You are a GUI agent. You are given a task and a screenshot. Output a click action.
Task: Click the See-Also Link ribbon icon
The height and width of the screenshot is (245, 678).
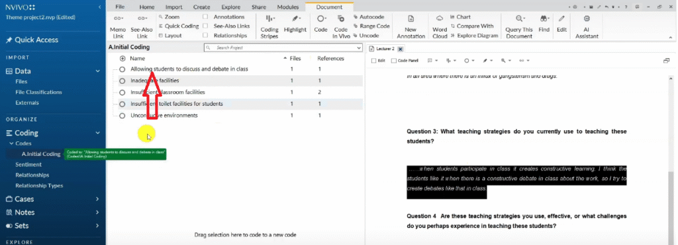tap(142, 18)
